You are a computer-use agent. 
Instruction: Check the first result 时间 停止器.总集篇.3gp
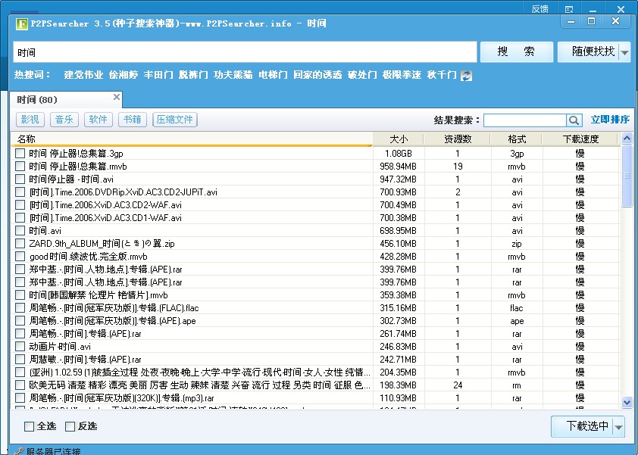pyautogui.click(x=20, y=153)
